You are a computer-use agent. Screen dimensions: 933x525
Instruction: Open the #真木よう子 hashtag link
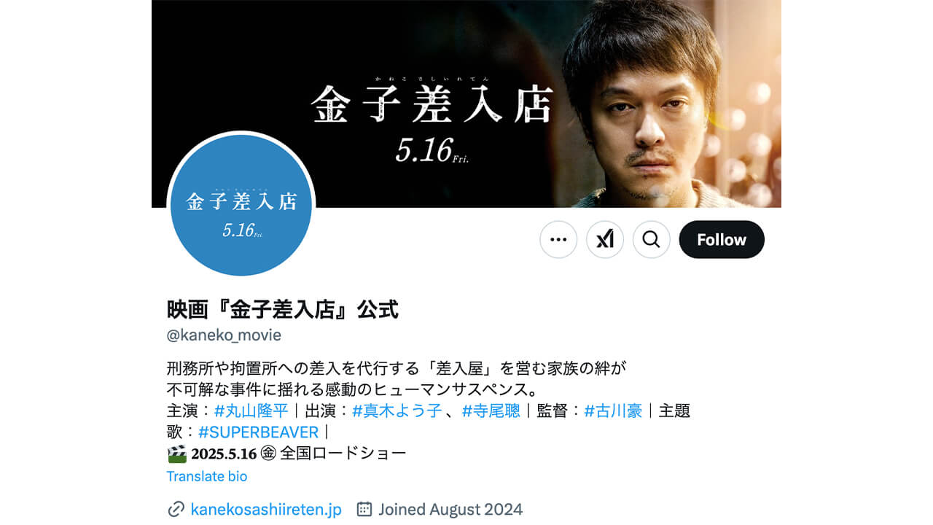tap(397, 411)
